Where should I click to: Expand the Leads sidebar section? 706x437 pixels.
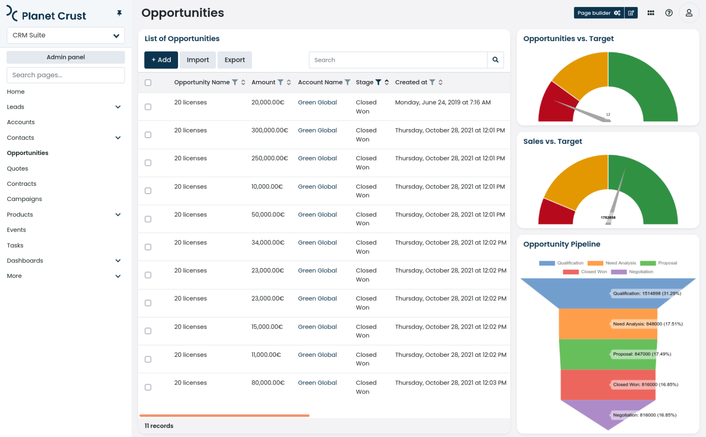point(118,107)
